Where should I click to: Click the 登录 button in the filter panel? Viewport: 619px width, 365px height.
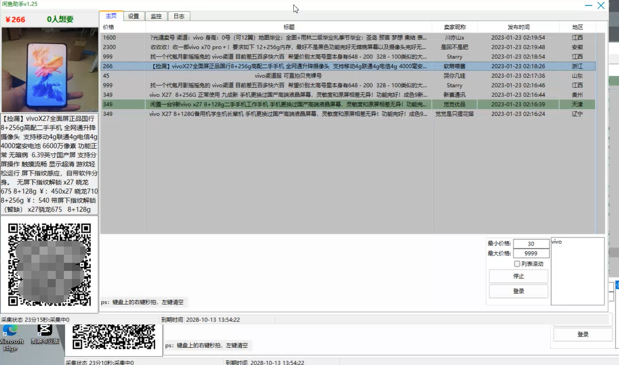point(518,290)
